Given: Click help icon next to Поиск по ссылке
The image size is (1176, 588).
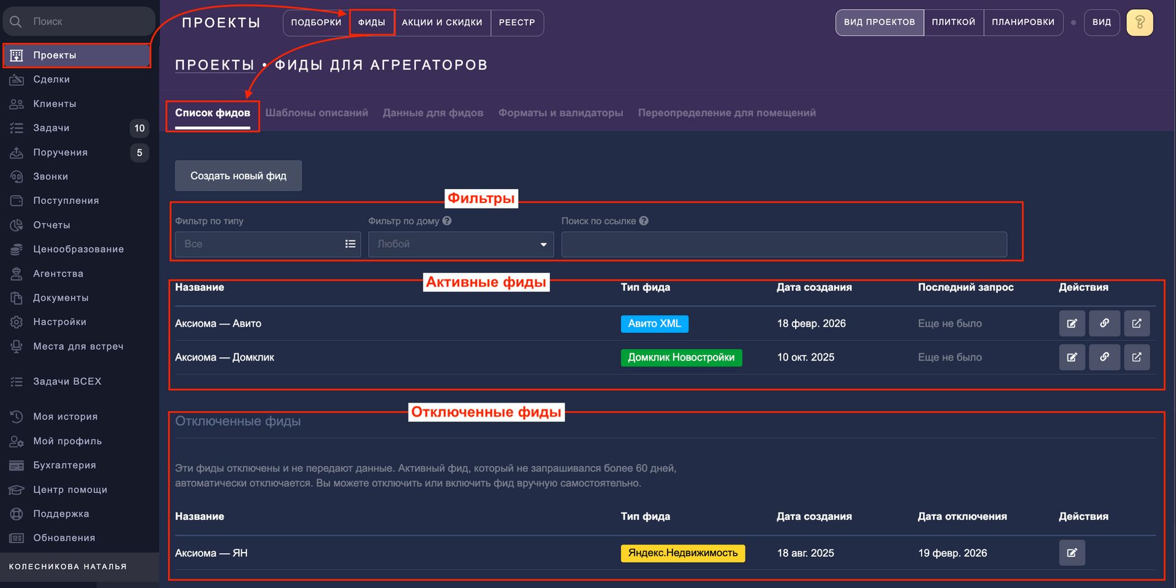Looking at the screenshot, I should pos(644,221).
